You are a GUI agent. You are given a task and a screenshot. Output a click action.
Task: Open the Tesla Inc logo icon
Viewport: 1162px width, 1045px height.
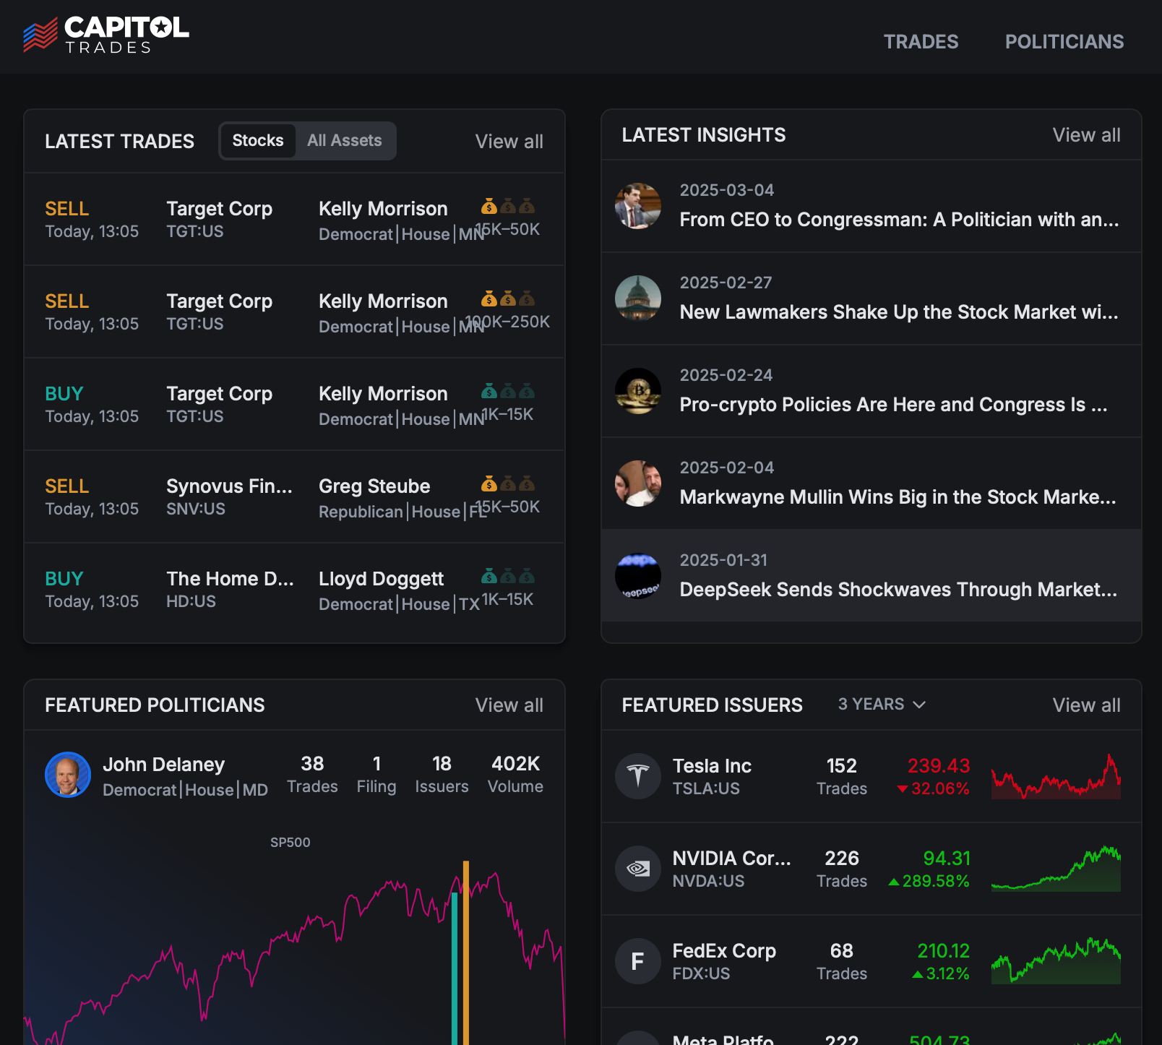click(x=638, y=776)
